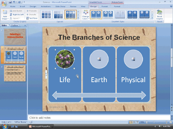
Task: Click SmartArt Styles gallery next row arrow
Action: pyautogui.click(x=152, y=15)
